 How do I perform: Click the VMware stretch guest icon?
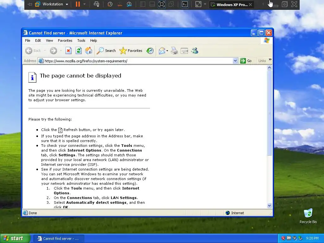(x=198, y=4)
